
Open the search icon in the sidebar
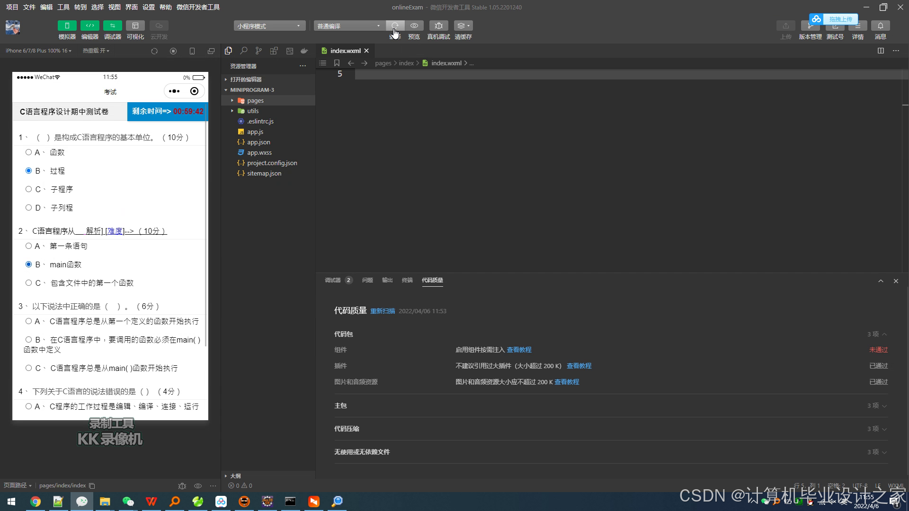point(243,51)
